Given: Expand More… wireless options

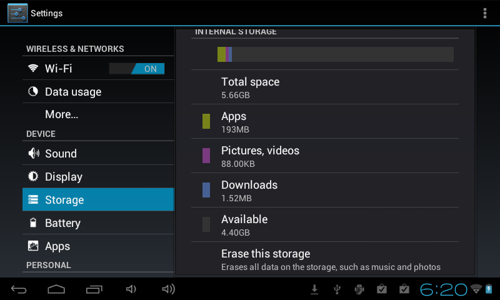Looking at the screenshot, I should coord(61,114).
